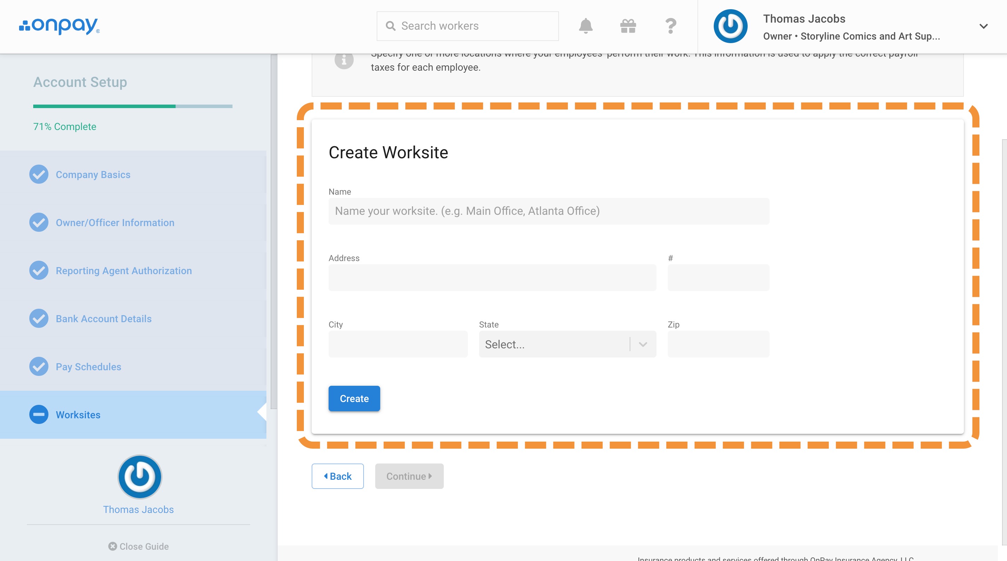The width and height of the screenshot is (1007, 561).
Task: Go to Pay Schedules setup step
Action: point(88,367)
